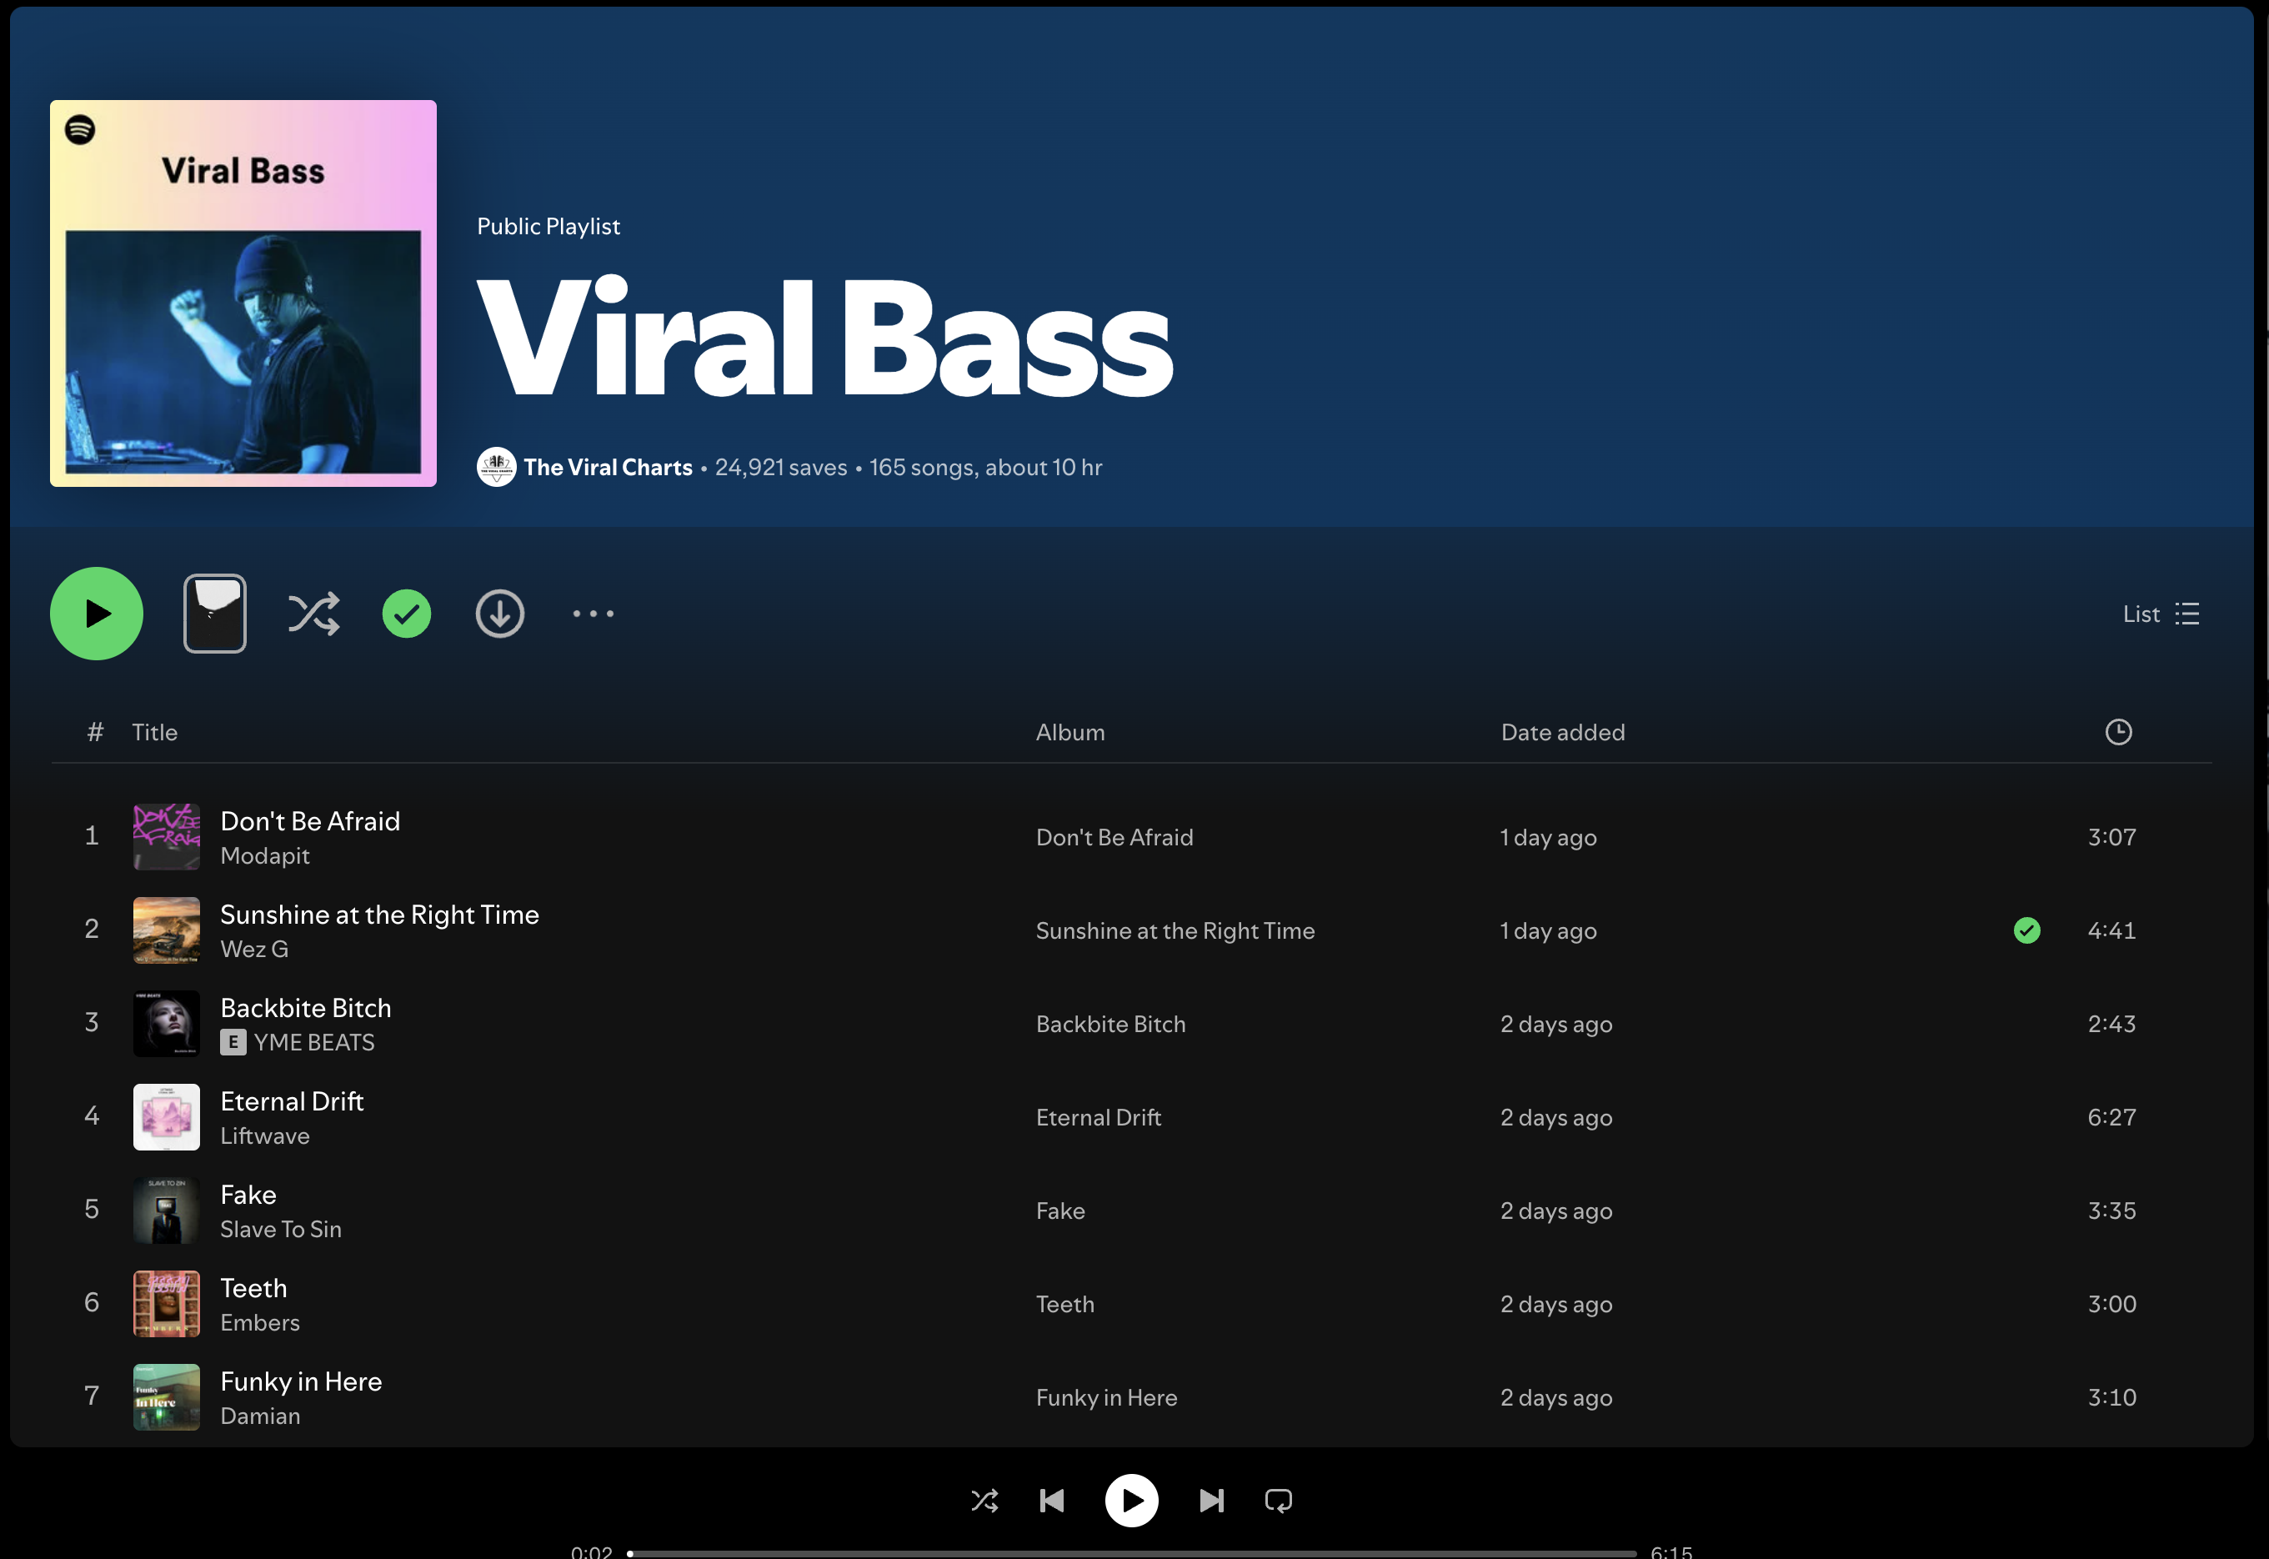Open Don't Be Afraid album link
2269x1559 pixels.
point(1114,837)
